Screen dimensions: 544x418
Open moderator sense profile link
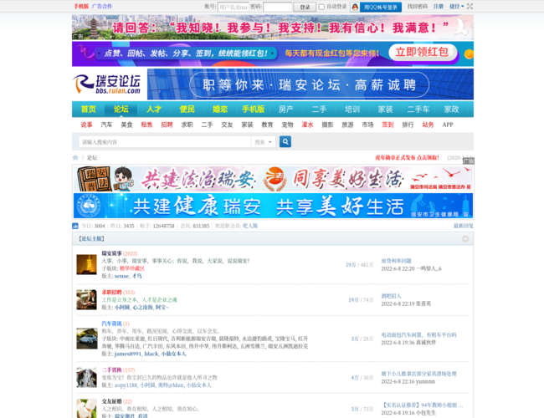click(121, 276)
